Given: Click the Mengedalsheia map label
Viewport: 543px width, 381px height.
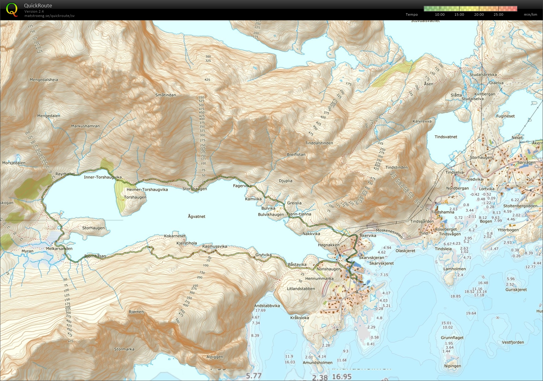Looking at the screenshot, I should tap(44, 80).
